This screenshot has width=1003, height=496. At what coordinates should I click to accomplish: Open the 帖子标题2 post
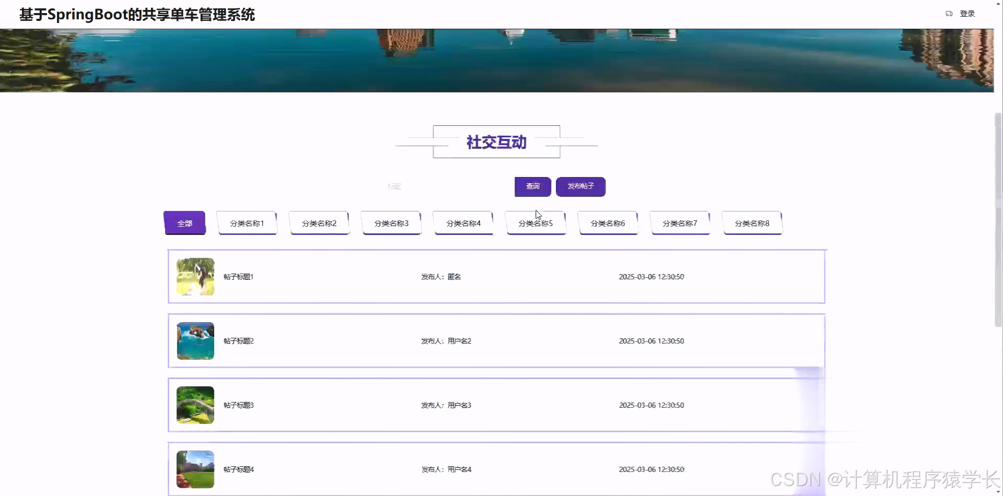(x=238, y=340)
